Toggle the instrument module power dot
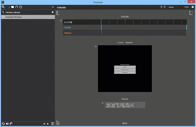The image size is (196, 127). coord(96,46)
